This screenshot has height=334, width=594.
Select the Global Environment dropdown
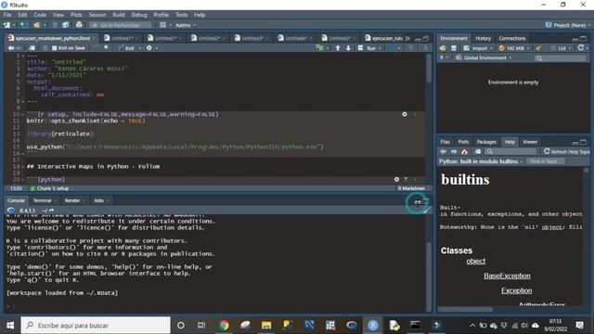(x=484, y=58)
